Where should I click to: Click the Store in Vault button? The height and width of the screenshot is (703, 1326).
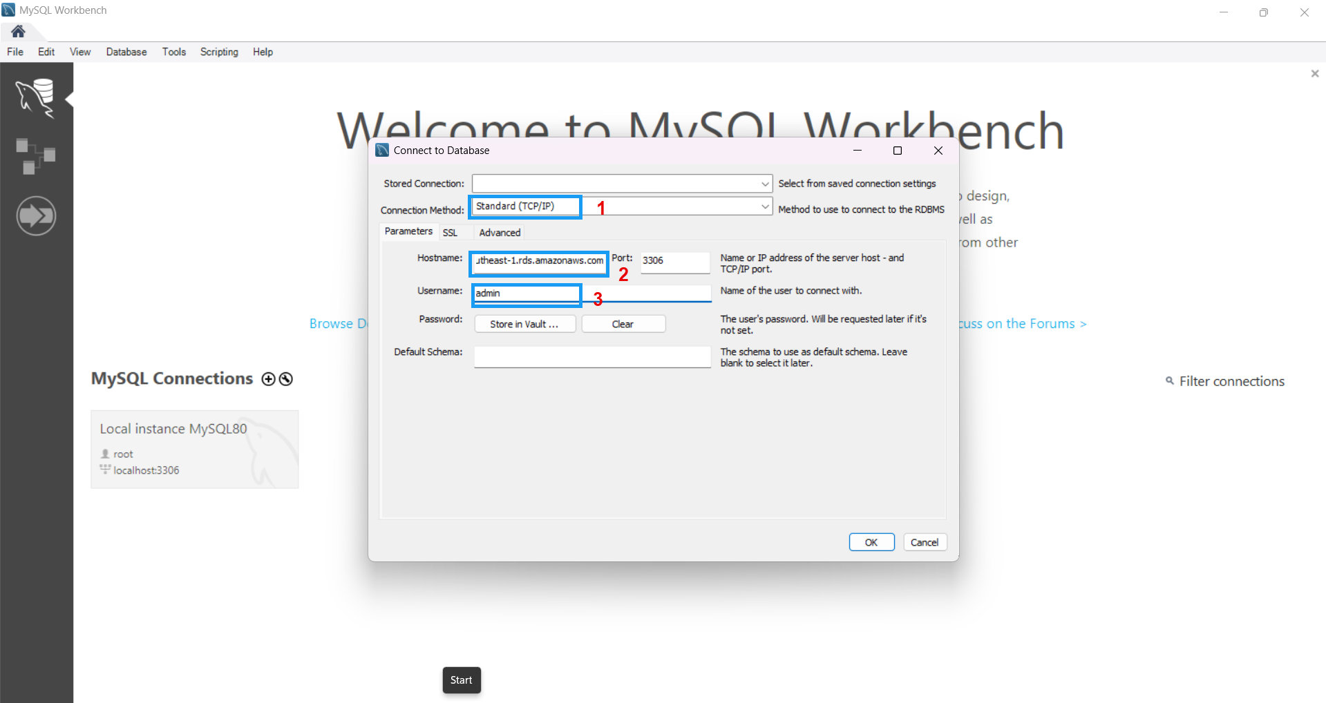tap(524, 324)
